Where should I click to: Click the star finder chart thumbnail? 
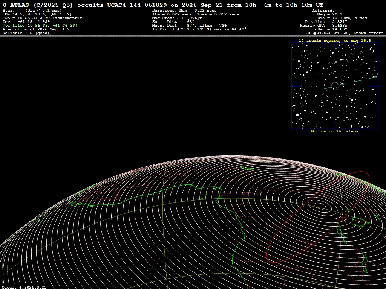pos(335,86)
